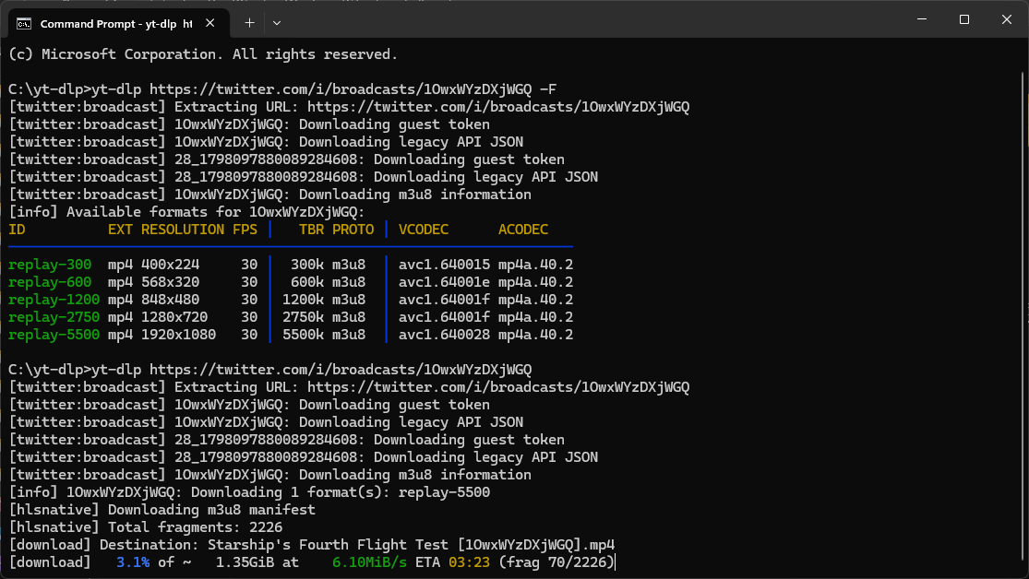
Task: Click the VCODEC column header
Action: click(x=424, y=230)
